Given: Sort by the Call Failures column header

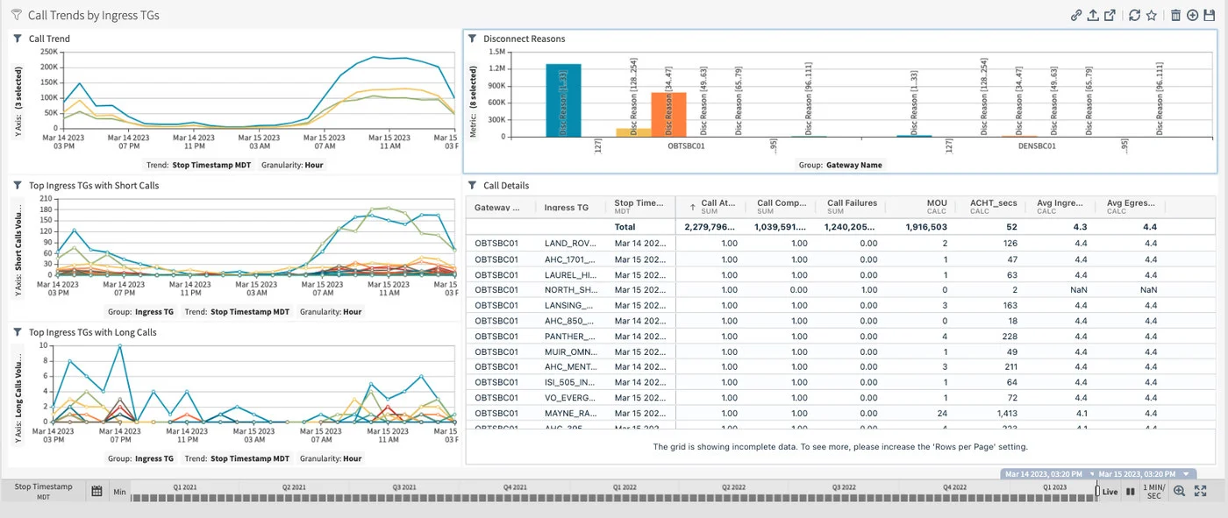Looking at the screenshot, I should [850, 207].
